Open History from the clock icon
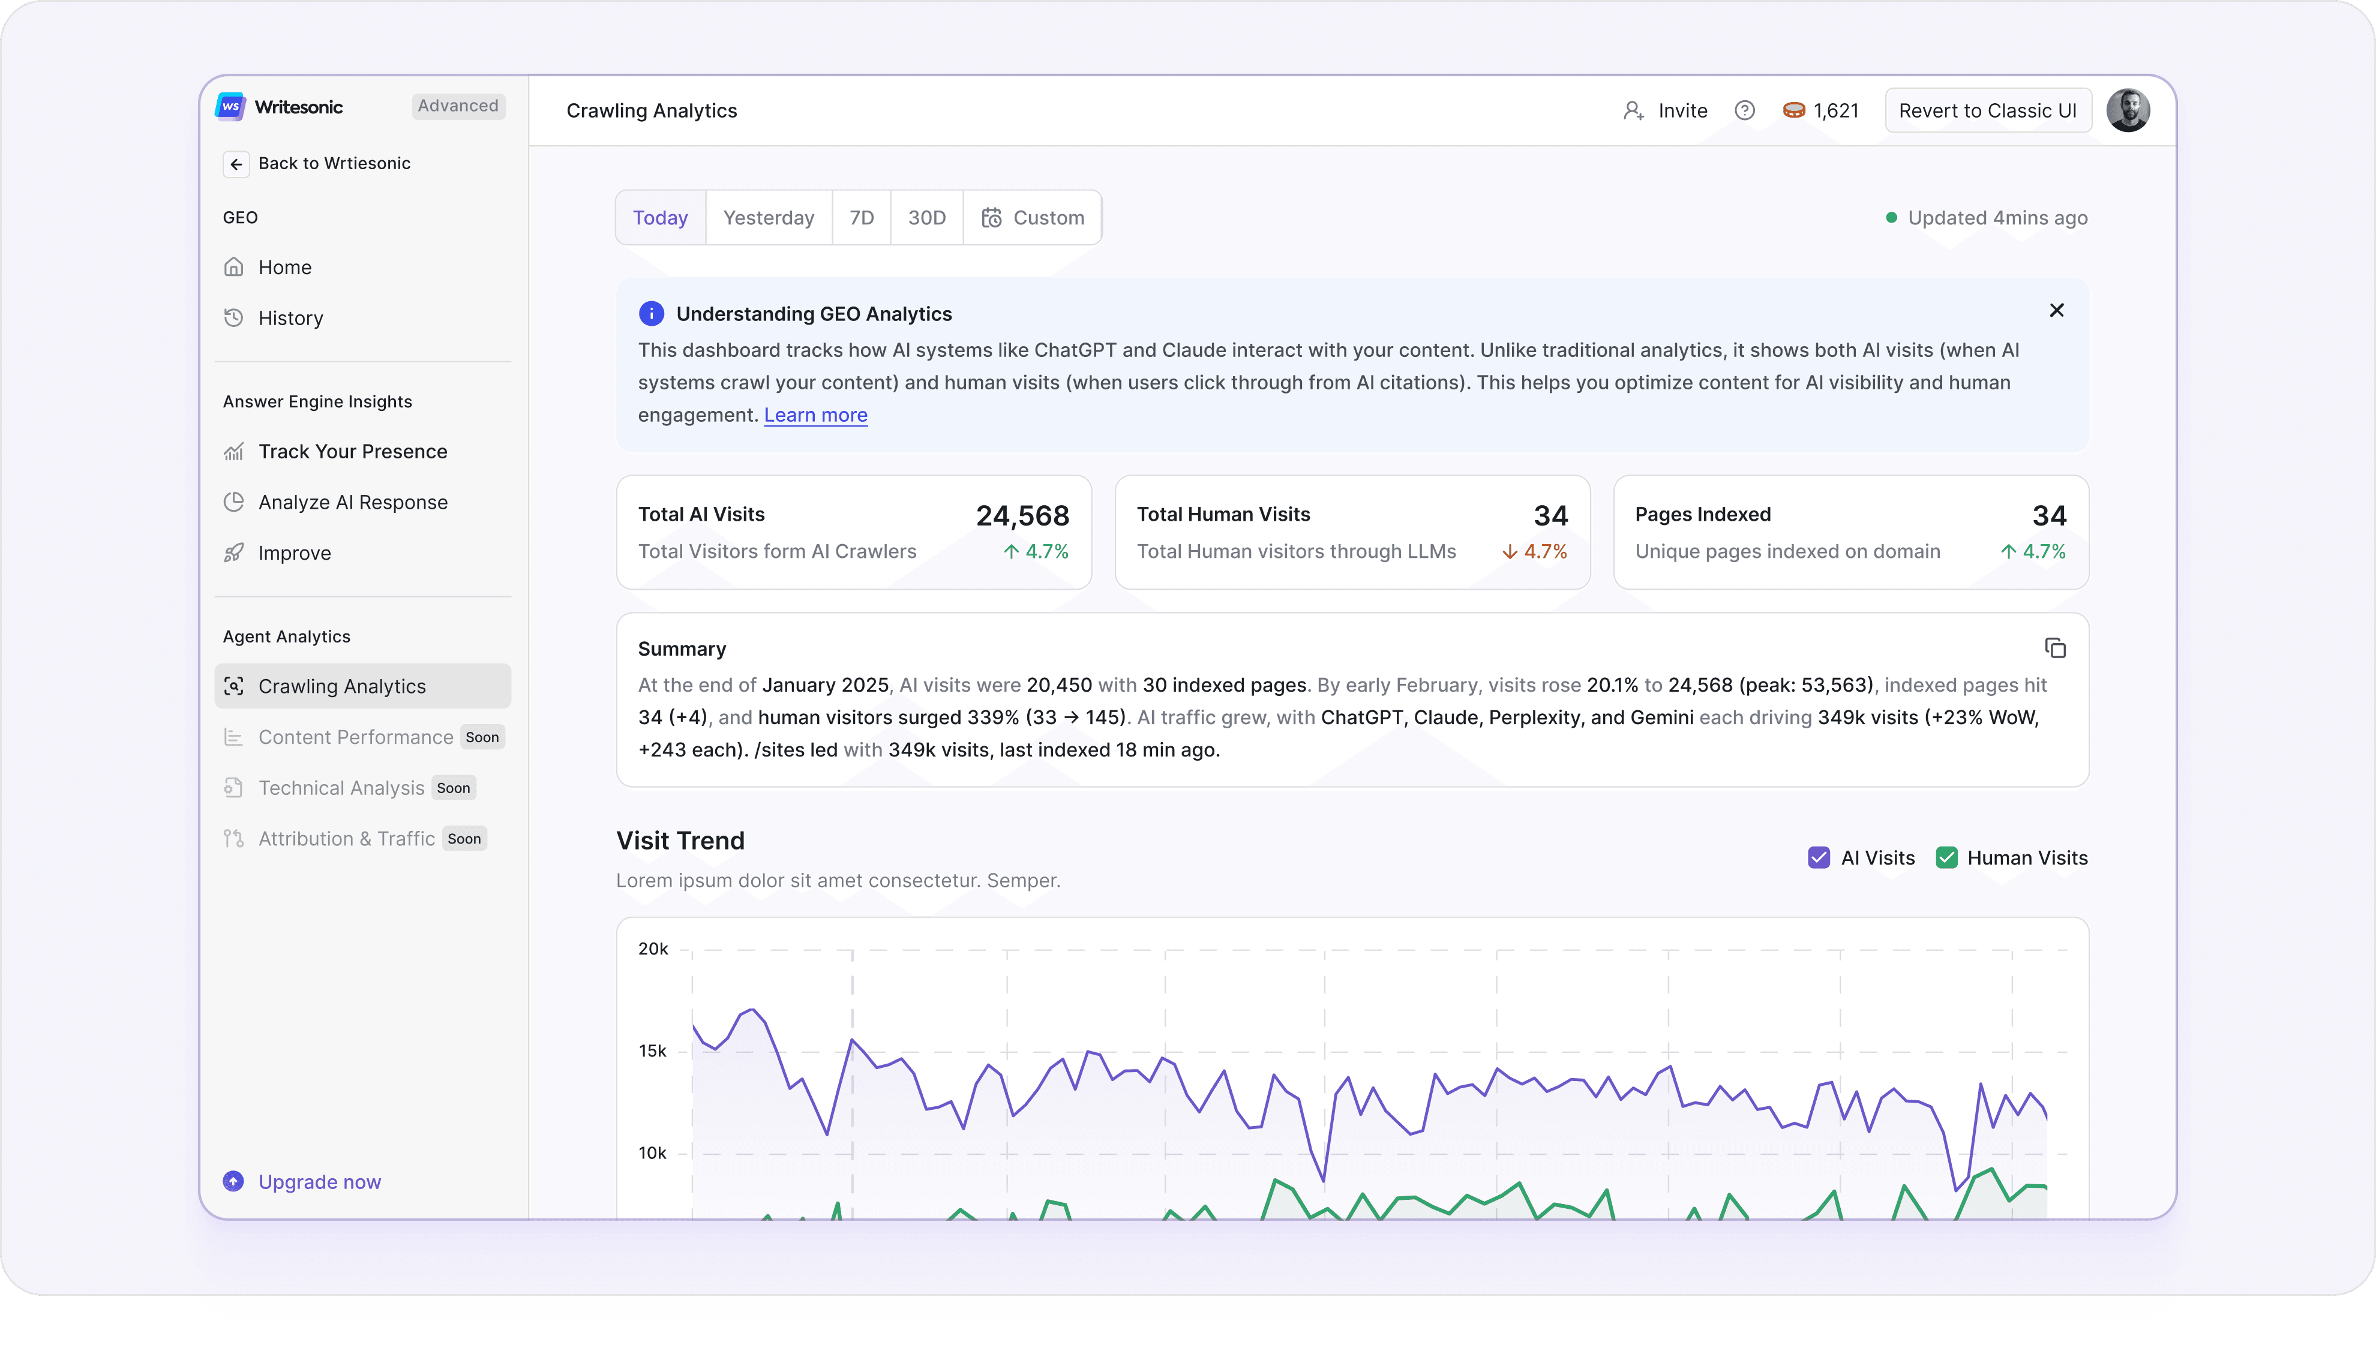 coord(234,318)
